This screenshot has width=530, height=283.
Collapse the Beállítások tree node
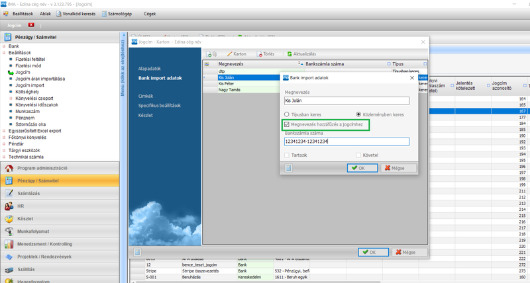(x=5, y=53)
